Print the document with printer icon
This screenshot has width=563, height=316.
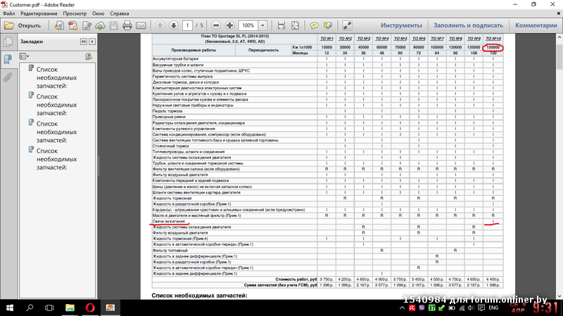point(127,25)
